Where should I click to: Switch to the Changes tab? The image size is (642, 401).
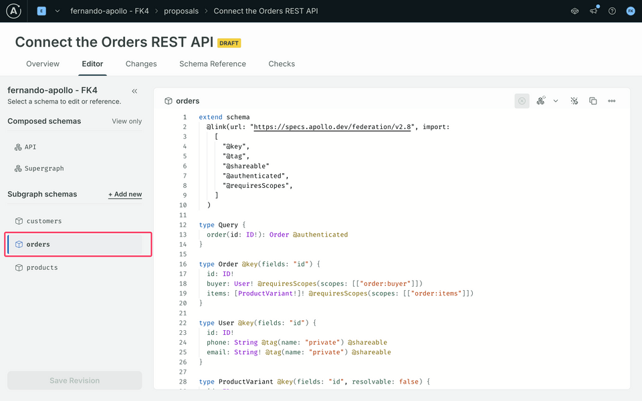point(141,64)
